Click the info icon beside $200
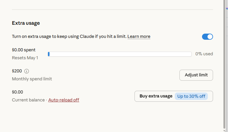228x132 pixels. point(27,71)
